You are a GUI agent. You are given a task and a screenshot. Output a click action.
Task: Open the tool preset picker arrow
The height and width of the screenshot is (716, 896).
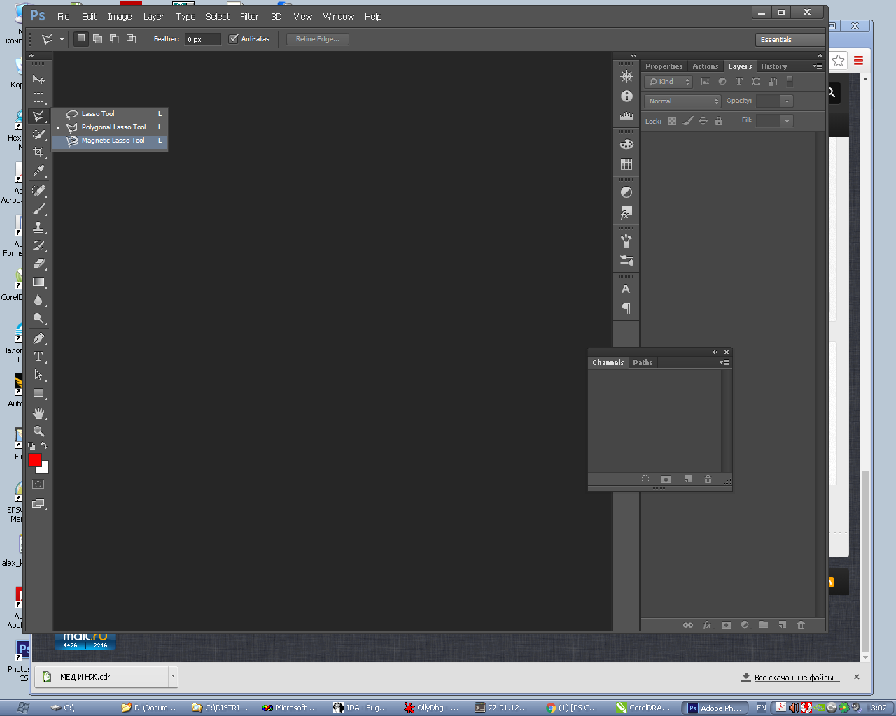62,39
